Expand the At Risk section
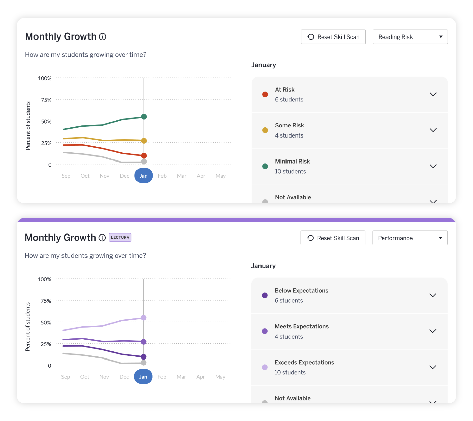The image size is (473, 421). 433,94
